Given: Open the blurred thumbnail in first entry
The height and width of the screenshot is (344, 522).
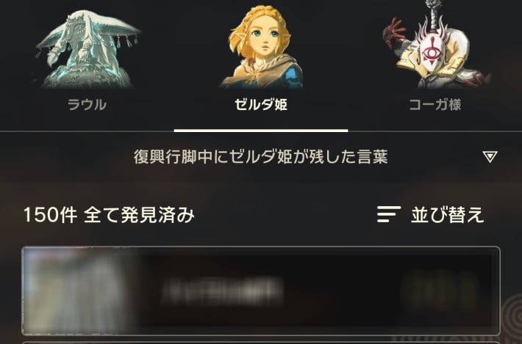Looking at the screenshot, I should coord(80,290).
